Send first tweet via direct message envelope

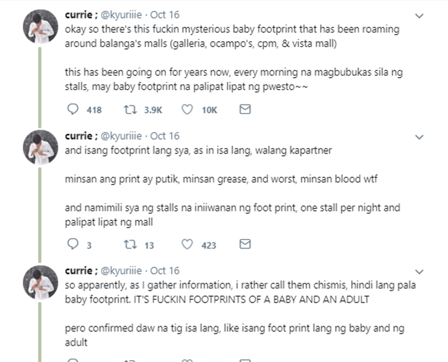[244, 110]
